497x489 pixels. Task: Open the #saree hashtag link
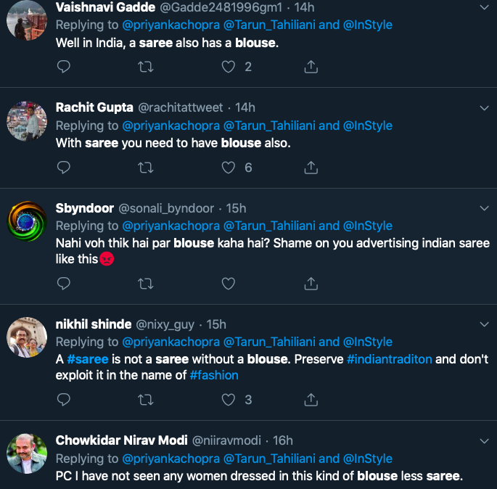click(x=88, y=359)
